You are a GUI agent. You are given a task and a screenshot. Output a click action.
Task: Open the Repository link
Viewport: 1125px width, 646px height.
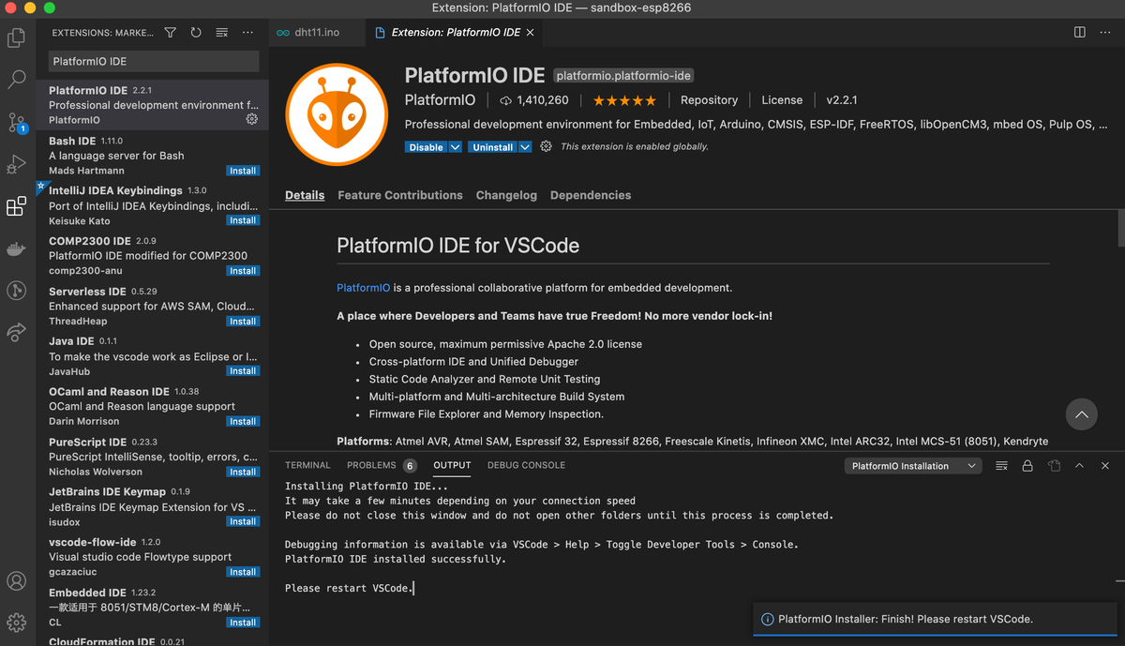pos(709,100)
